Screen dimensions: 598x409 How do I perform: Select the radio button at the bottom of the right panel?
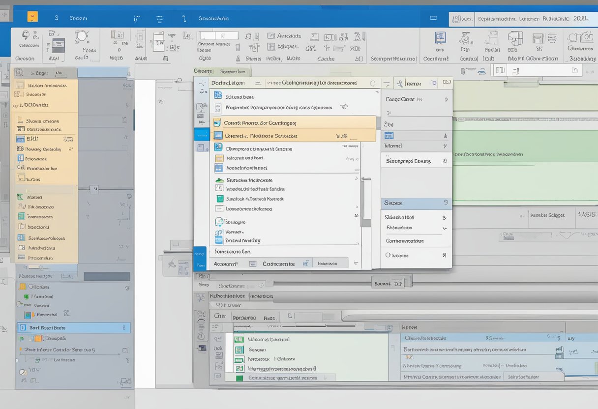pos(387,255)
